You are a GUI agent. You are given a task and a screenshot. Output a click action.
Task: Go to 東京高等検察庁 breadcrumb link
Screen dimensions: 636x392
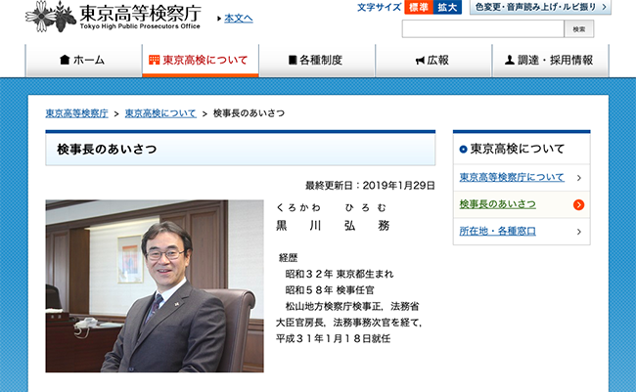(76, 113)
